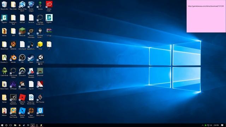Show hidden system tray icons
The image size is (226, 127).
click(203, 125)
